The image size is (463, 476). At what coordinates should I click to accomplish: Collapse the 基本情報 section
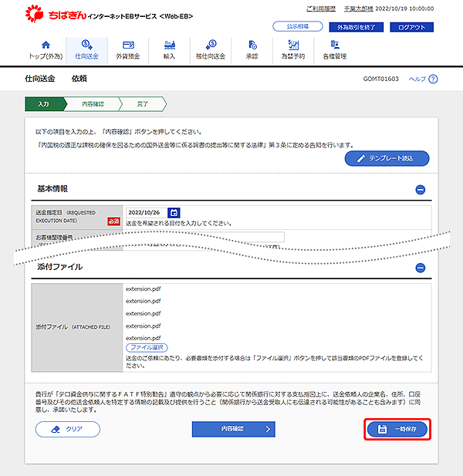point(421,190)
